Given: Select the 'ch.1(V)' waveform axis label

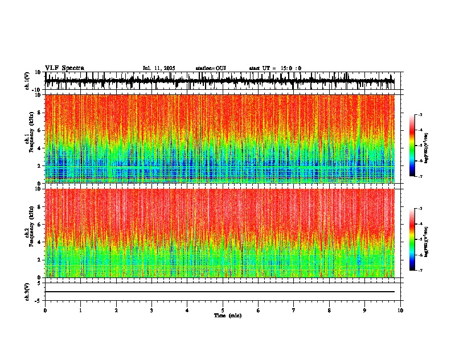Looking at the screenshot, I should point(27,81).
